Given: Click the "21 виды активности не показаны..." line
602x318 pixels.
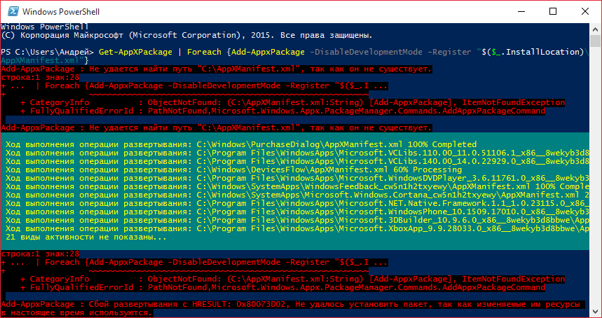Looking at the screenshot, I should pyautogui.click(x=86, y=237).
